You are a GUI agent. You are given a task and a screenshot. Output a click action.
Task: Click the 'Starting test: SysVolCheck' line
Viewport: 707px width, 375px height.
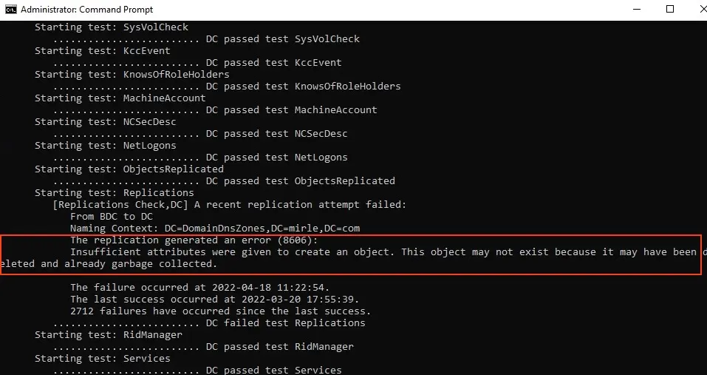[111, 27]
